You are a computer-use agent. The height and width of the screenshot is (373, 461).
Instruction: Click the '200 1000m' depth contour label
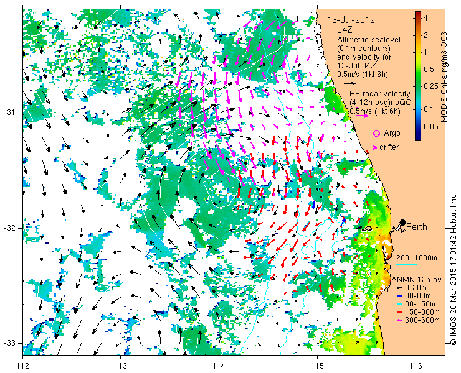point(417,258)
